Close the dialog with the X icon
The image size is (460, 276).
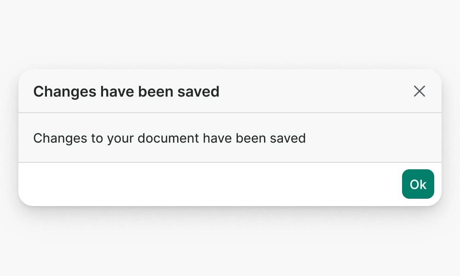[x=419, y=91]
